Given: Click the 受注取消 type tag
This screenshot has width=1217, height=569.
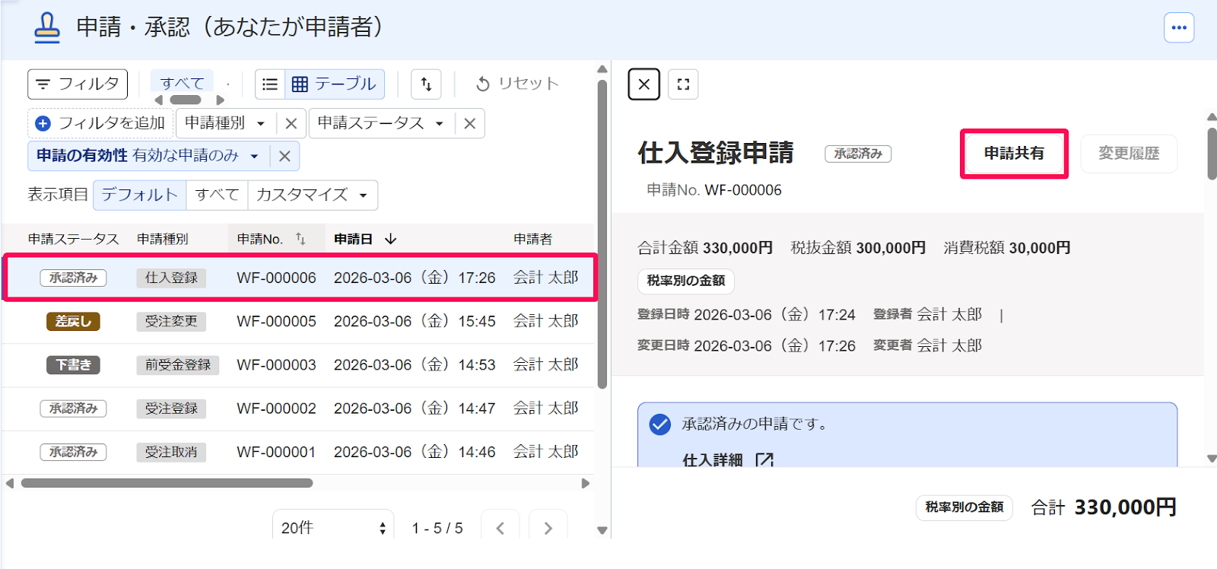Looking at the screenshot, I should (171, 452).
